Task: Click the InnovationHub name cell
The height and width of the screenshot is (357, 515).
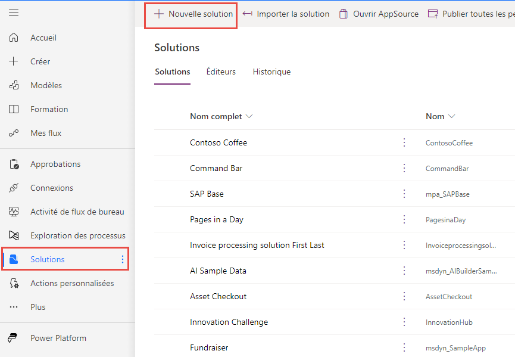Action: (x=449, y=322)
